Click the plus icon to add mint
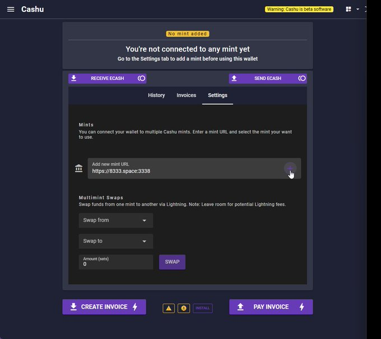Viewport: 381px width, 339px height. point(290,168)
